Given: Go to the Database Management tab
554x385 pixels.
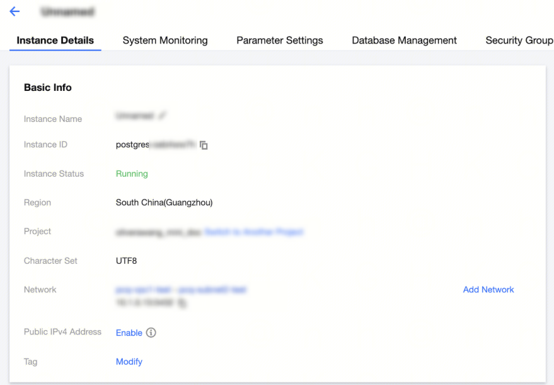Looking at the screenshot, I should tap(404, 40).
